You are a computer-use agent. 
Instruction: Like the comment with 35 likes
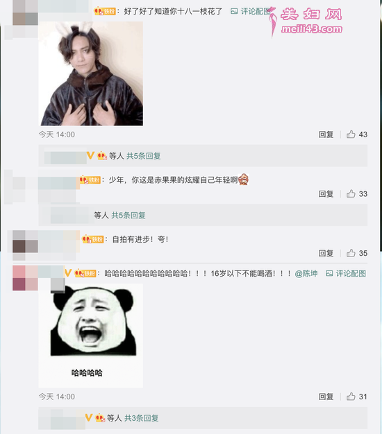pyautogui.click(x=351, y=253)
